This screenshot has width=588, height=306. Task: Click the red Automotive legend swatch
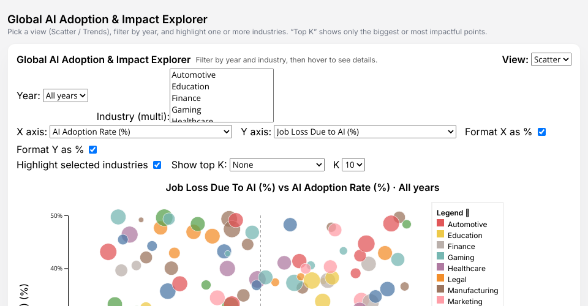coord(440,225)
